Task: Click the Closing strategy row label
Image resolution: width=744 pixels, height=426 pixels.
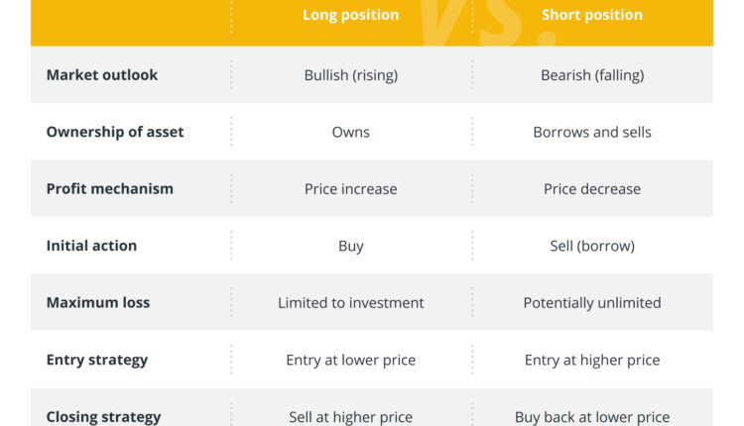Action: pos(103,417)
